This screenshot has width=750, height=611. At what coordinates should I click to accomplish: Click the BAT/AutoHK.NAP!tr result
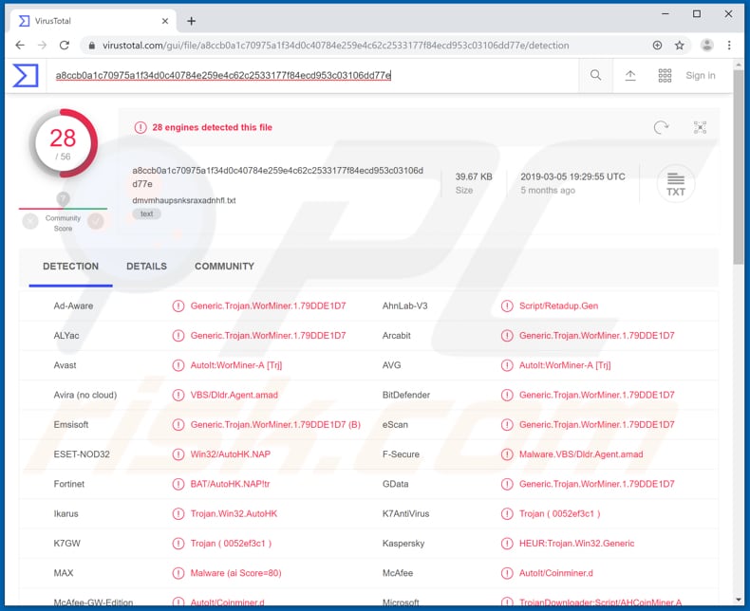[230, 484]
